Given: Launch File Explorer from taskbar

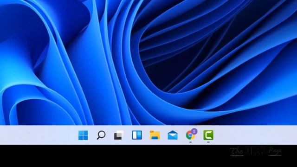Looking at the screenshot, I should tap(155, 135).
